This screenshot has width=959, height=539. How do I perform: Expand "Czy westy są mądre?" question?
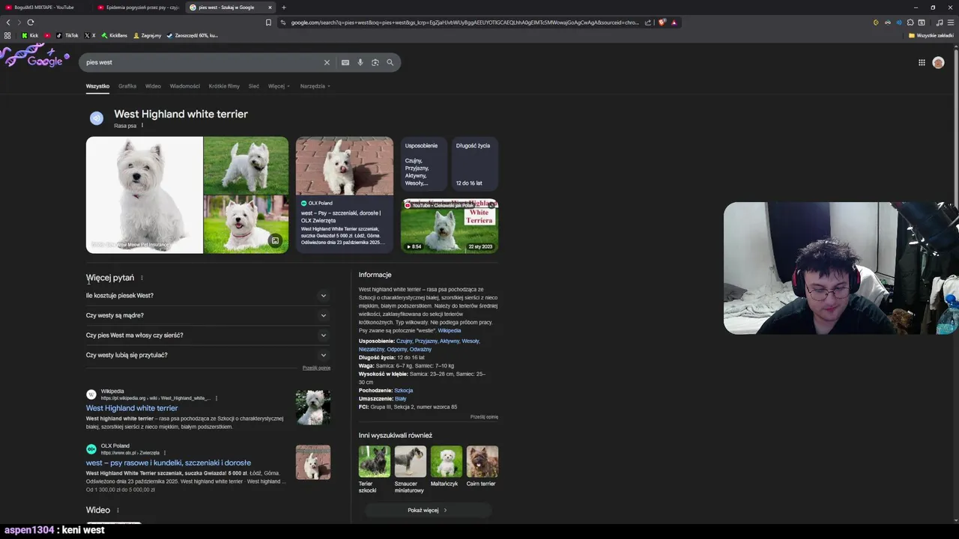[208, 315]
